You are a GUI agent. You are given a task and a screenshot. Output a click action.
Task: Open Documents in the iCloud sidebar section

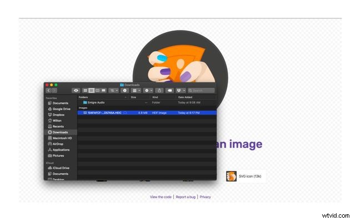pyautogui.click(x=61, y=174)
